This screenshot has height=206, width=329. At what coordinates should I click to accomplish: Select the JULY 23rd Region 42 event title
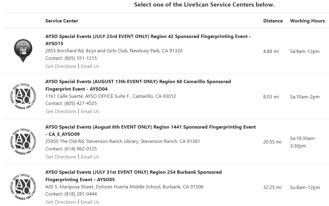148,40
